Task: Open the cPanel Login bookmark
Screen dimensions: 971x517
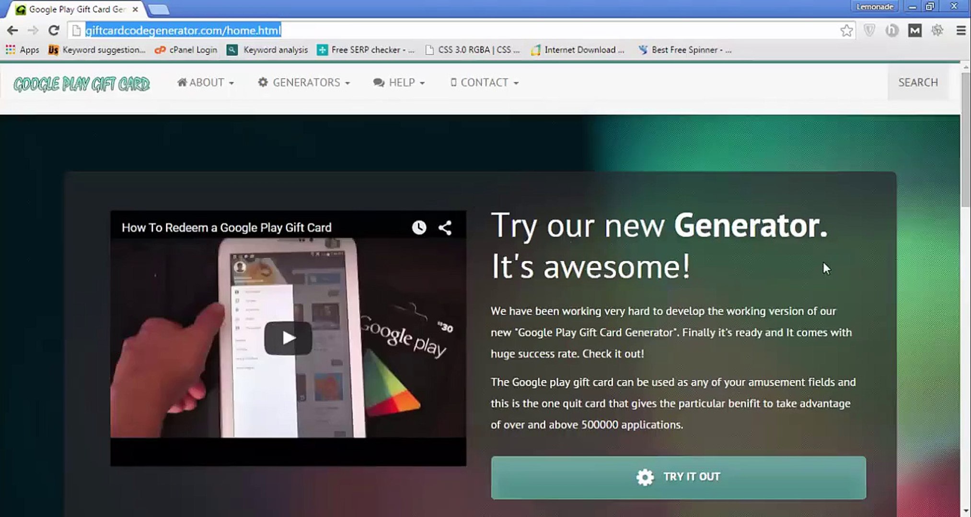Action: tap(186, 50)
